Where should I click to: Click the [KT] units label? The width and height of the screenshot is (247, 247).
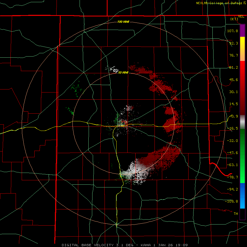234,19
